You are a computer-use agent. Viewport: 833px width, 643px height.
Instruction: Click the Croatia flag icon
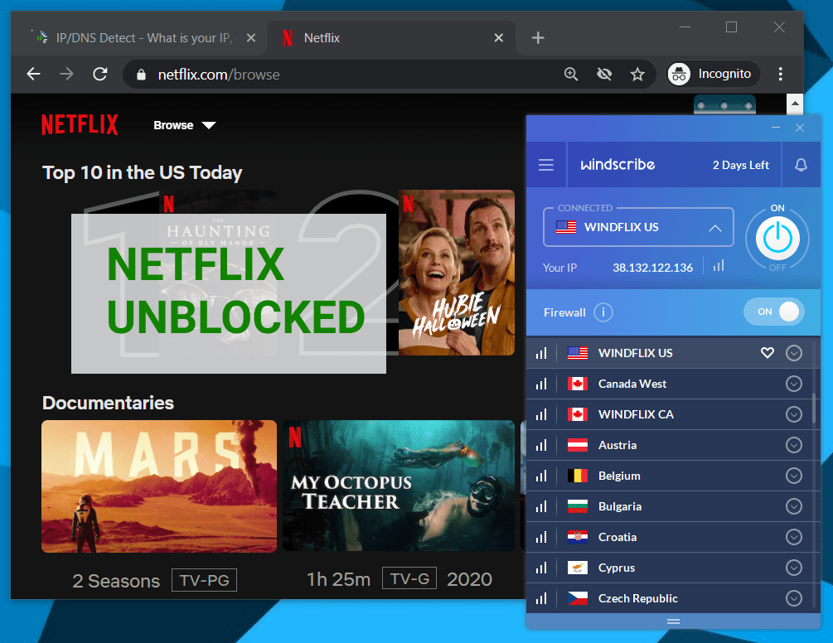tap(578, 537)
